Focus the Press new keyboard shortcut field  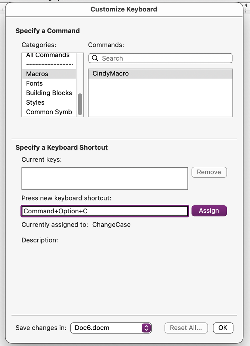tap(105, 211)
